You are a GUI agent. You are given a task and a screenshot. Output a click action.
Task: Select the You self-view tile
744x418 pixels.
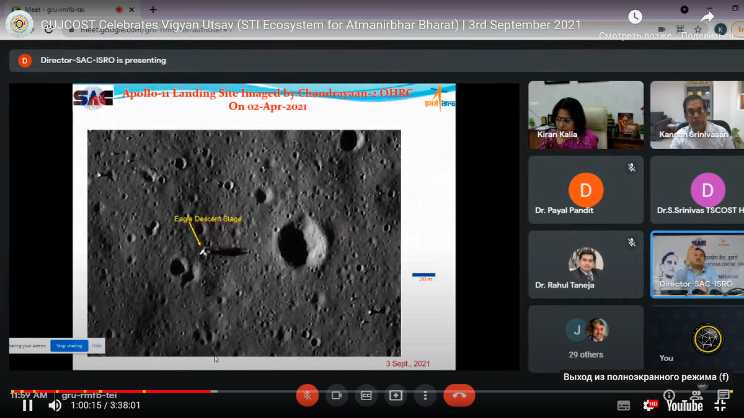point(697,339)
